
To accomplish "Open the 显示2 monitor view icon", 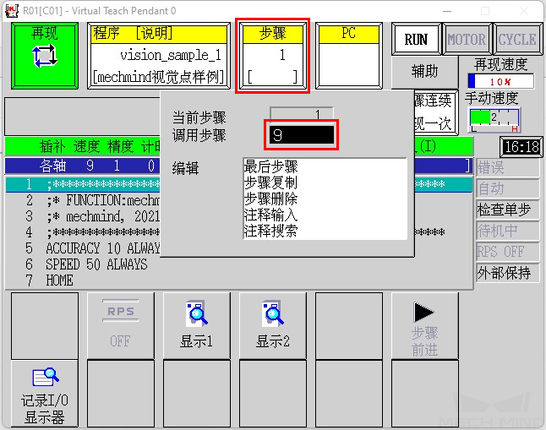I will [x=273, y=325].
